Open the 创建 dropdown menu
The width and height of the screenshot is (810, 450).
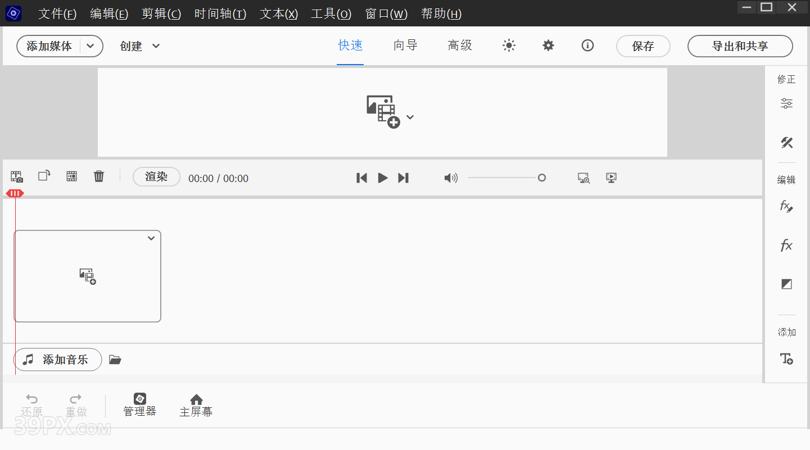140,46
